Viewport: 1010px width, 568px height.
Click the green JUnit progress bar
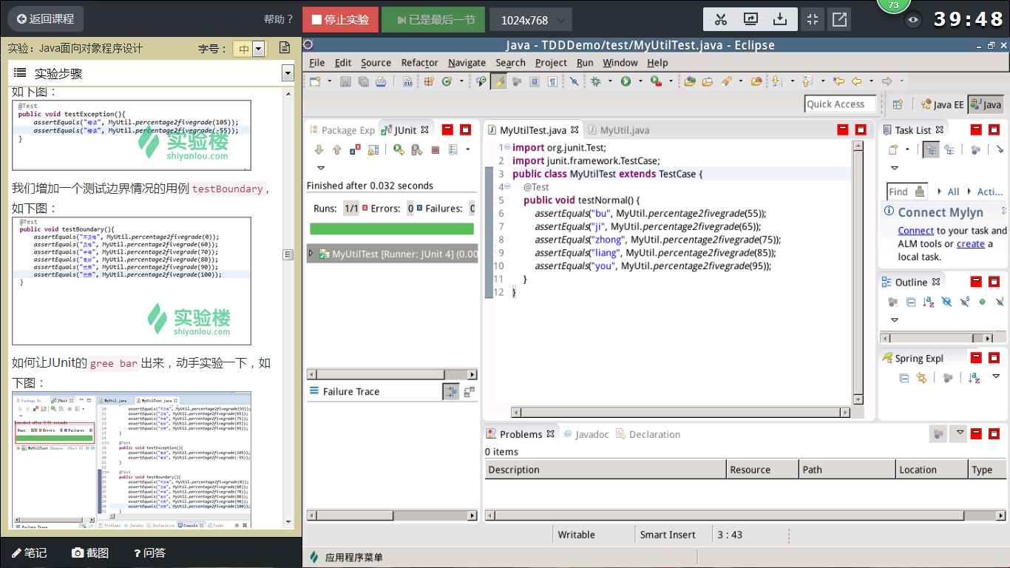point(391,229)
